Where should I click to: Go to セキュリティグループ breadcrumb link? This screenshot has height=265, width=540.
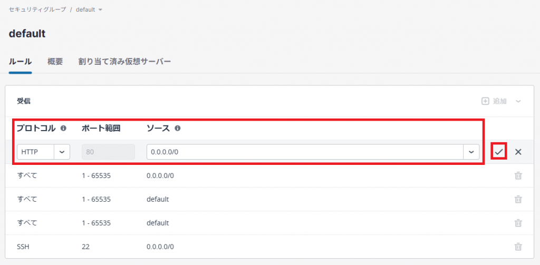tap(37, 10)
